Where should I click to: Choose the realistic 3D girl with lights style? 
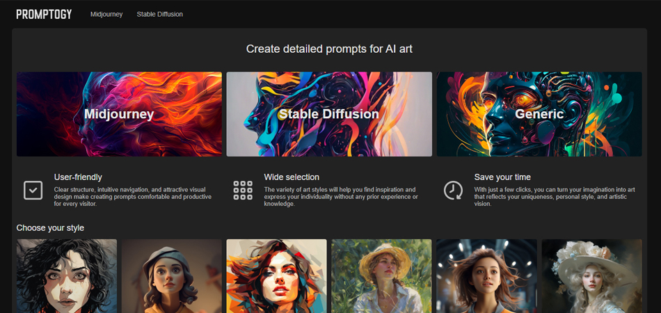[486, 276]
